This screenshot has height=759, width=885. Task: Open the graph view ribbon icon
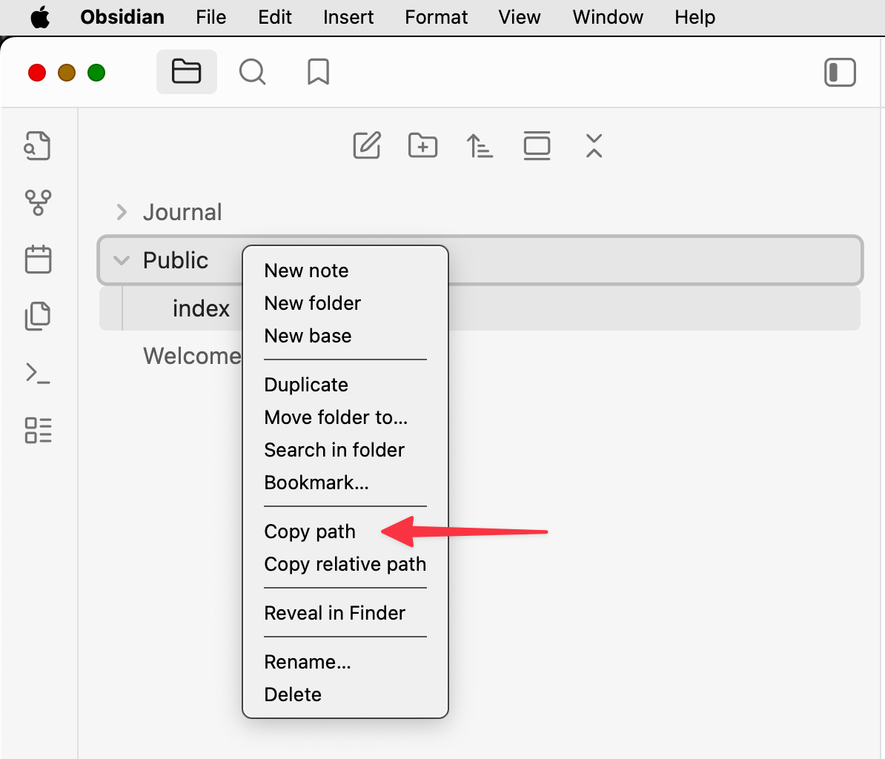[38, 202]
